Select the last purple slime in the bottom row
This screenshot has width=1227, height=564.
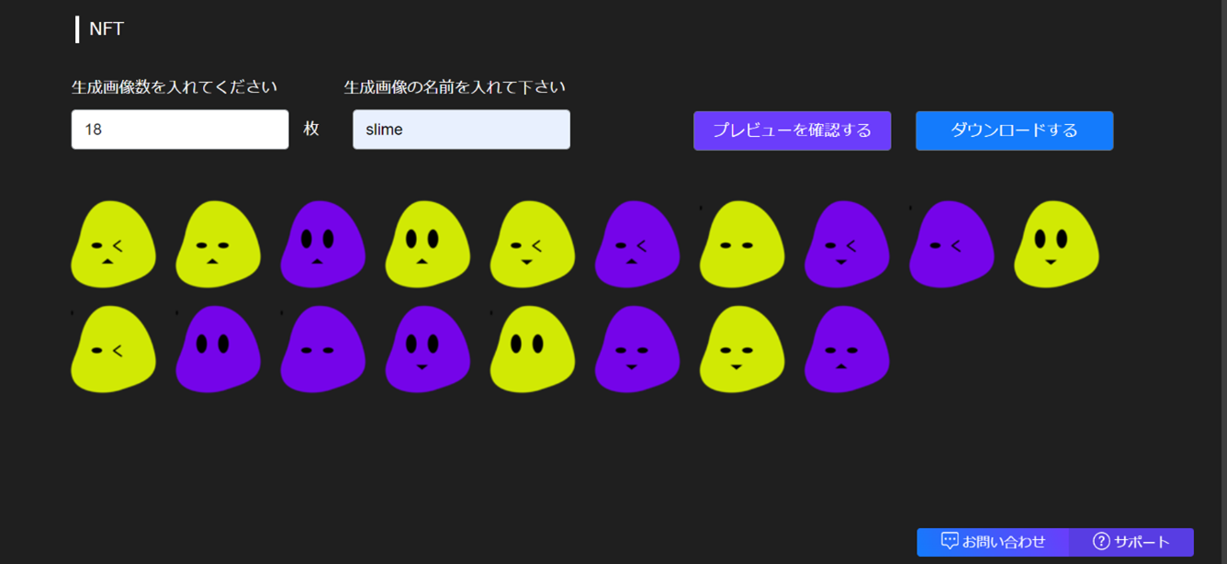pos(846,349)
